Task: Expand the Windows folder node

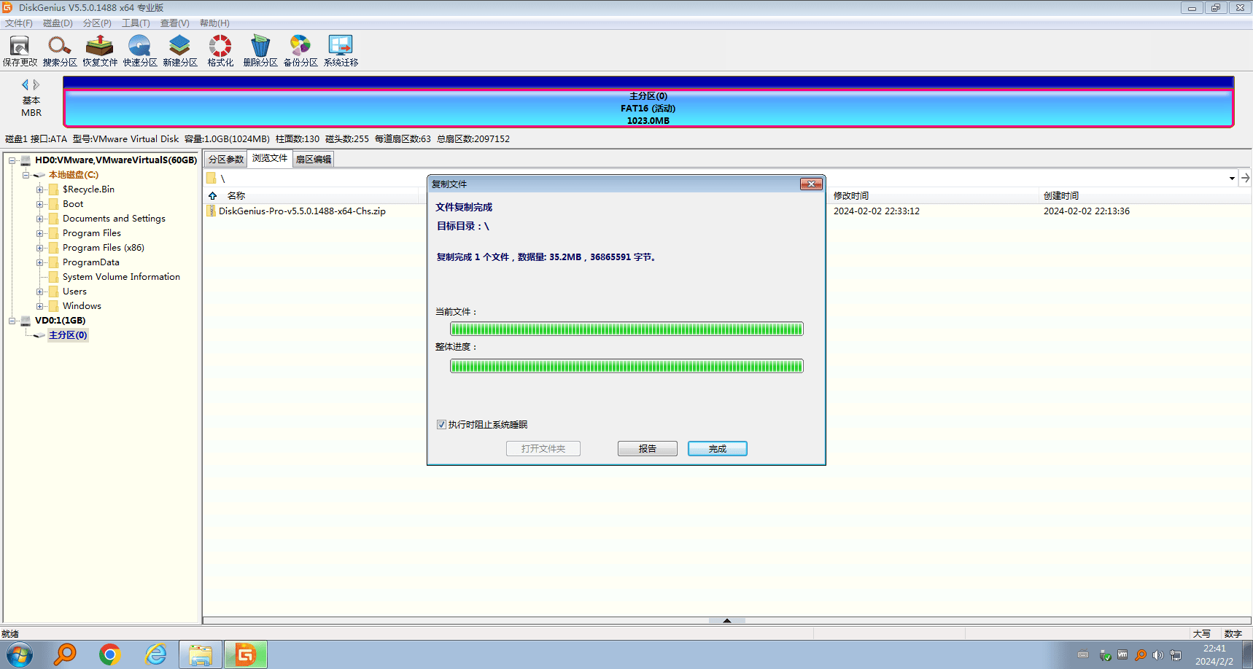Action: tap(40, 306)
